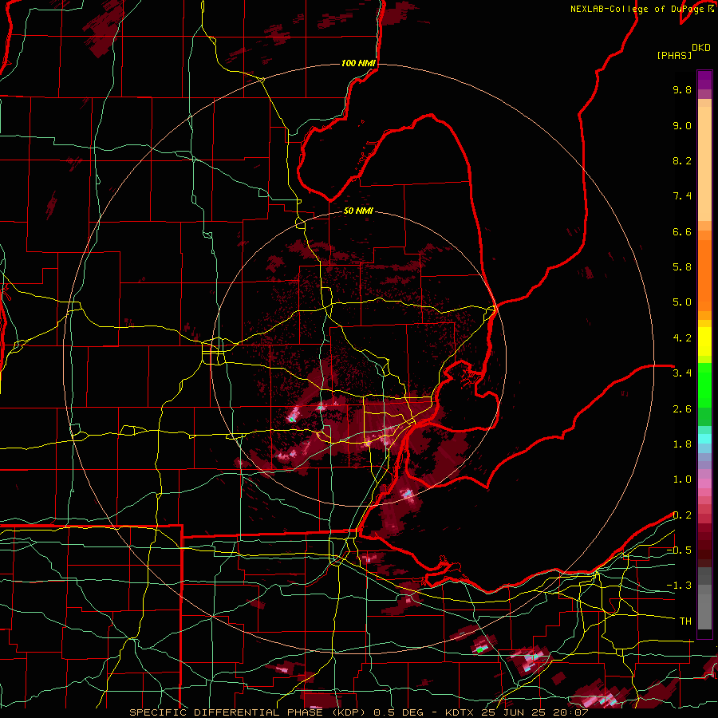Pick the yellow segment of the colorbar
Image resolution: width=718 pixels, height=718 pixels.
click(704, 341)
